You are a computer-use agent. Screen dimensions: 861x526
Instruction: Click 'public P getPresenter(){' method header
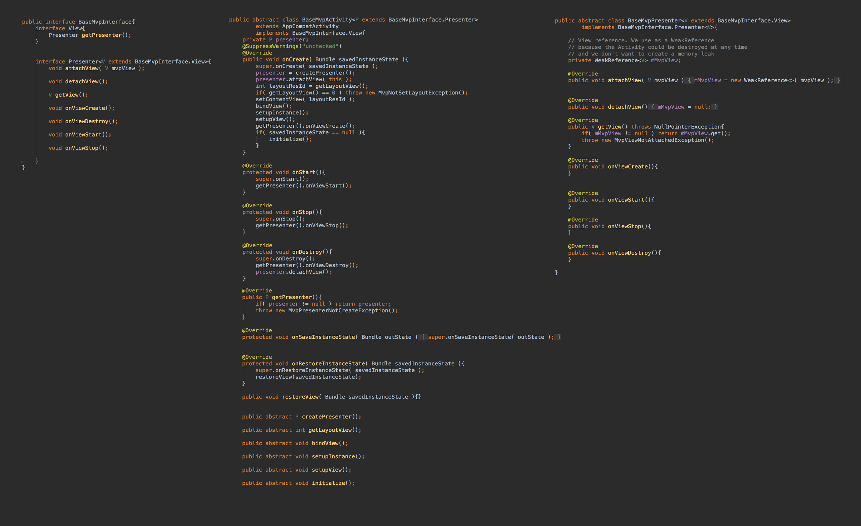282,297
